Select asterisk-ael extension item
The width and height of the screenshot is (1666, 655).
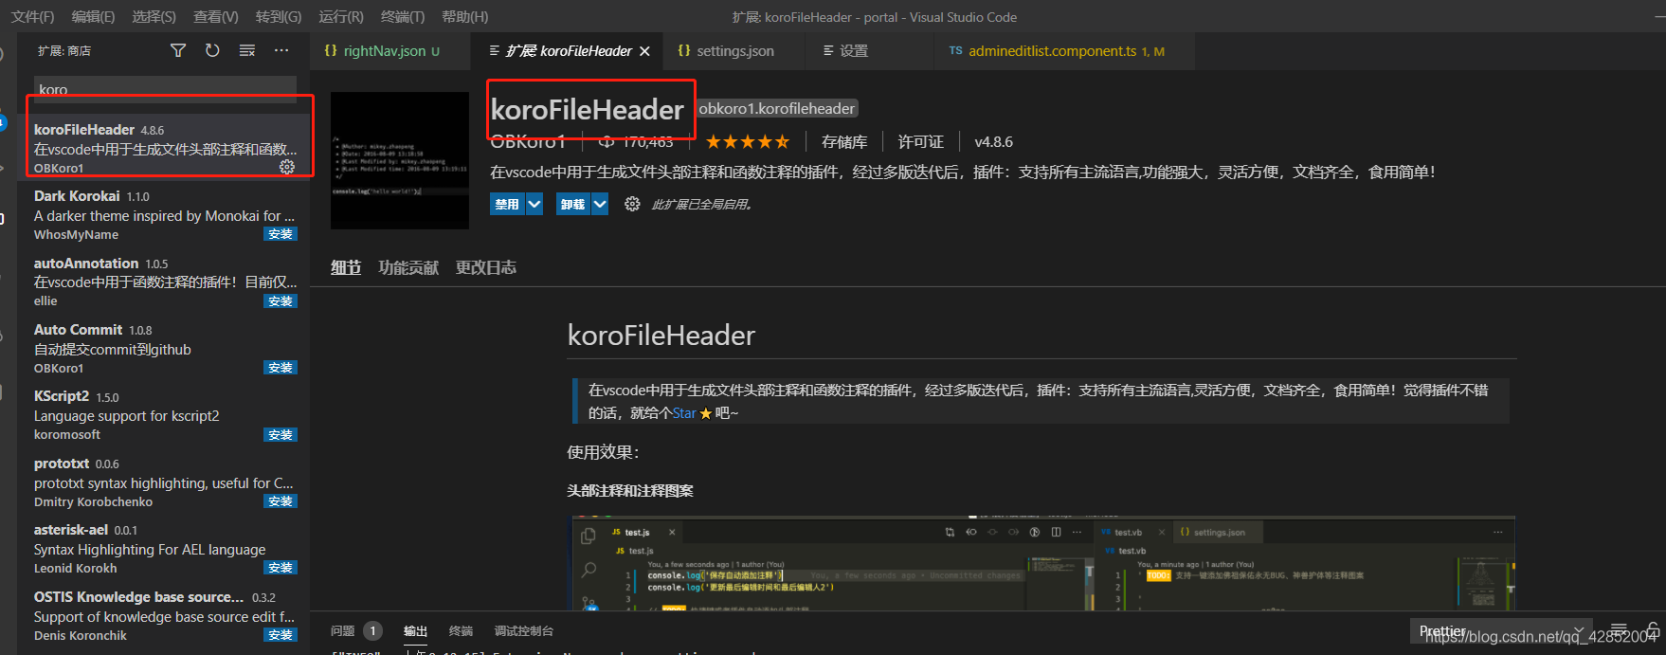point(165,548)
